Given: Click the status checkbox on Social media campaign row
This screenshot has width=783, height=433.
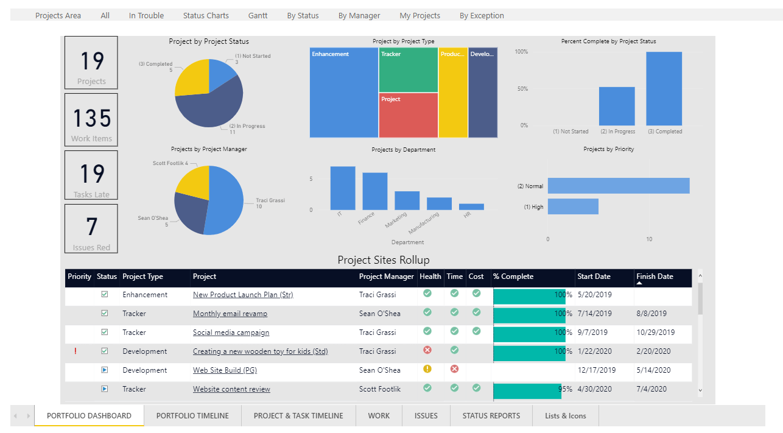Looking at the screenshot, I should click(x=104, y=332).
